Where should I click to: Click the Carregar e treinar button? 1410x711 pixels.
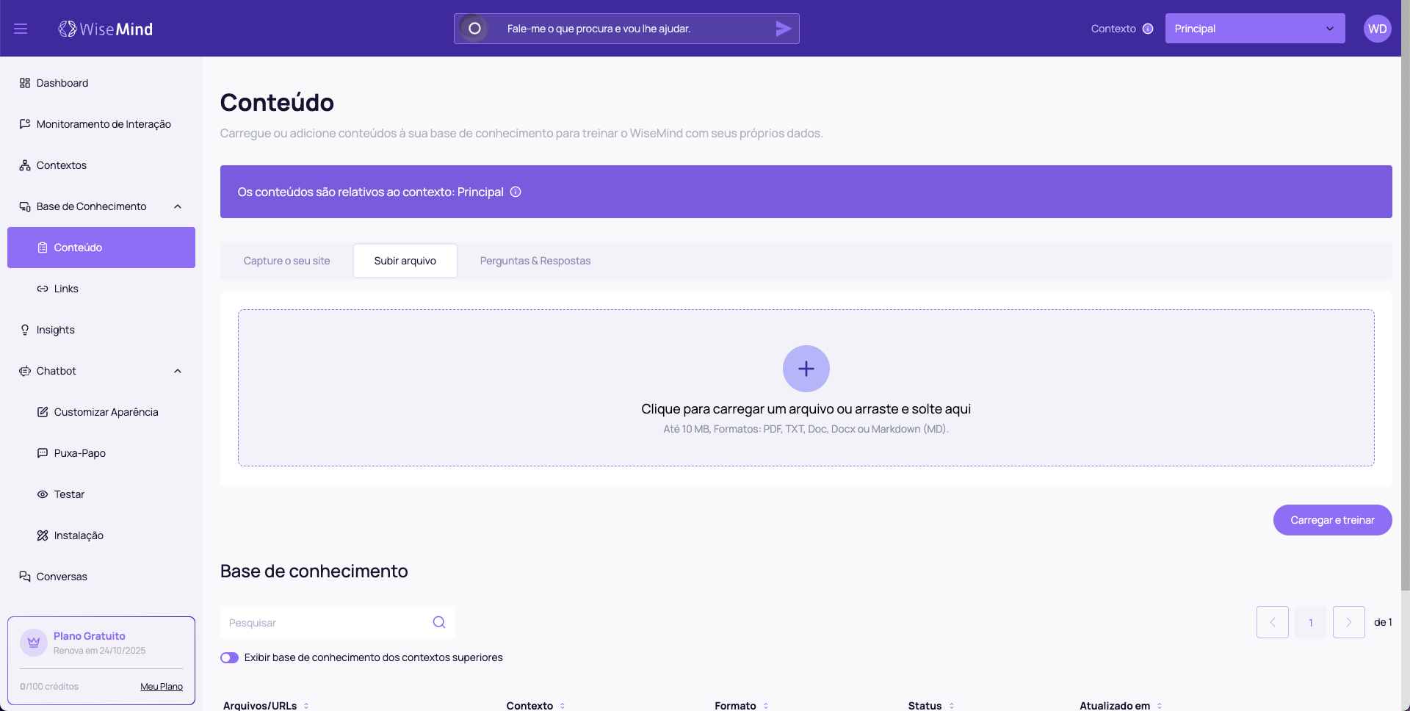(x=1332, y=520)
